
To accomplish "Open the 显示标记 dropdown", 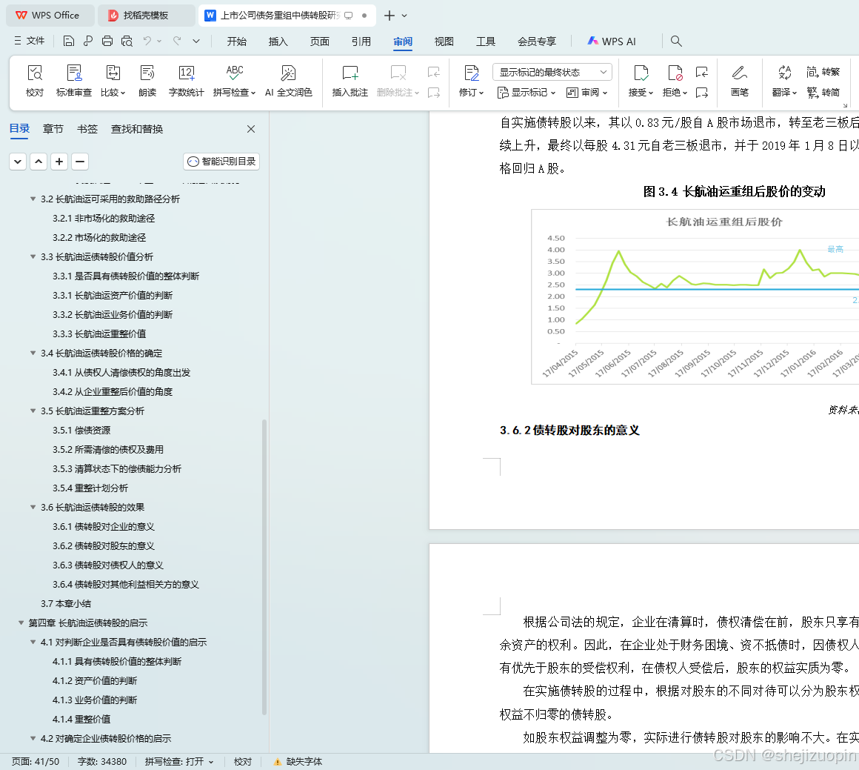I will 526,92.
